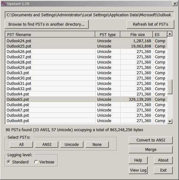179x180 pixels.
Task: Click the Upstart title bar app icon
Action: [4, 4]
